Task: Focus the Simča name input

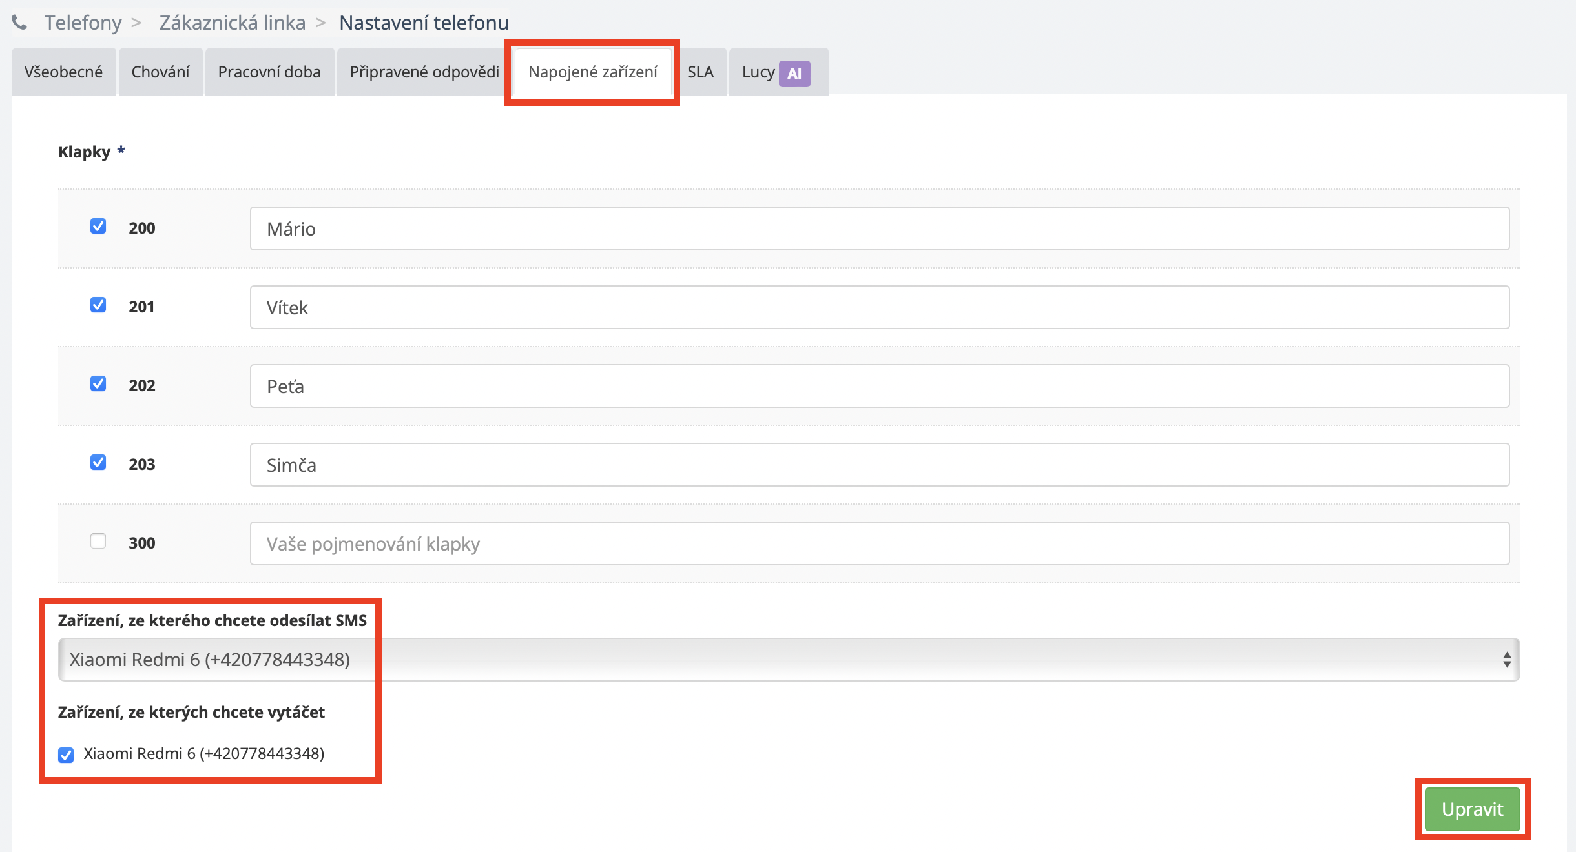Action: pos(879,465)
